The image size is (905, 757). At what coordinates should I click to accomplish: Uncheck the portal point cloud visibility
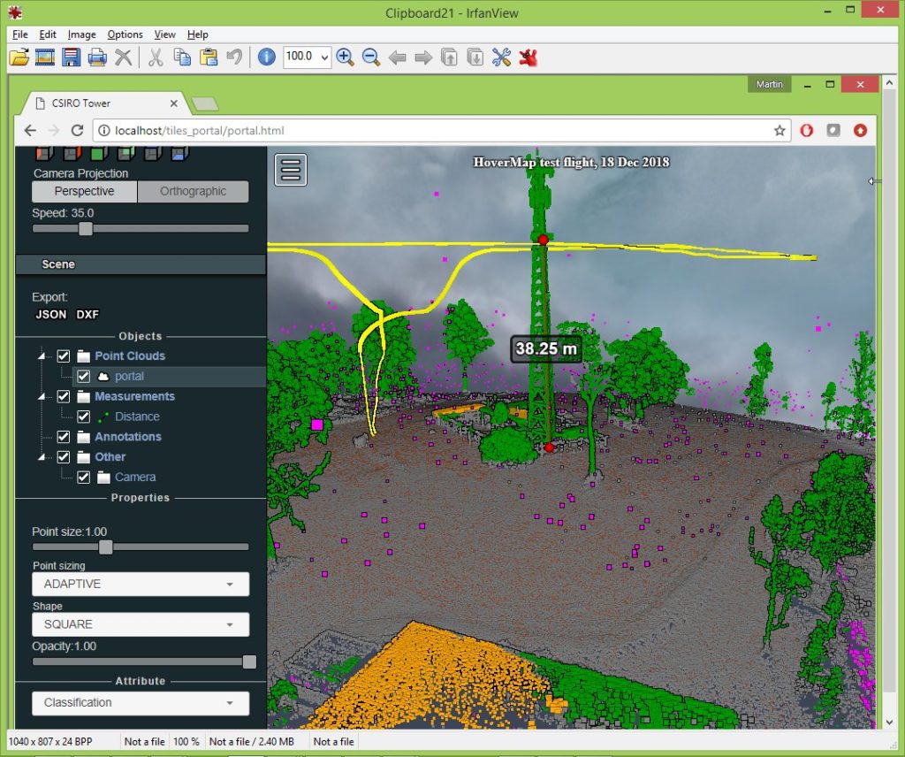[83, 376]
